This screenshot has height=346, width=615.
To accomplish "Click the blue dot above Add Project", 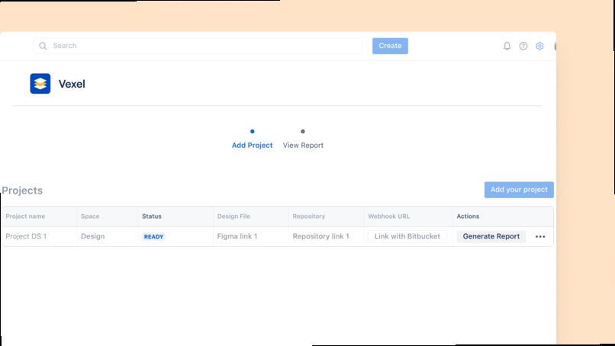I will point(253,131).
